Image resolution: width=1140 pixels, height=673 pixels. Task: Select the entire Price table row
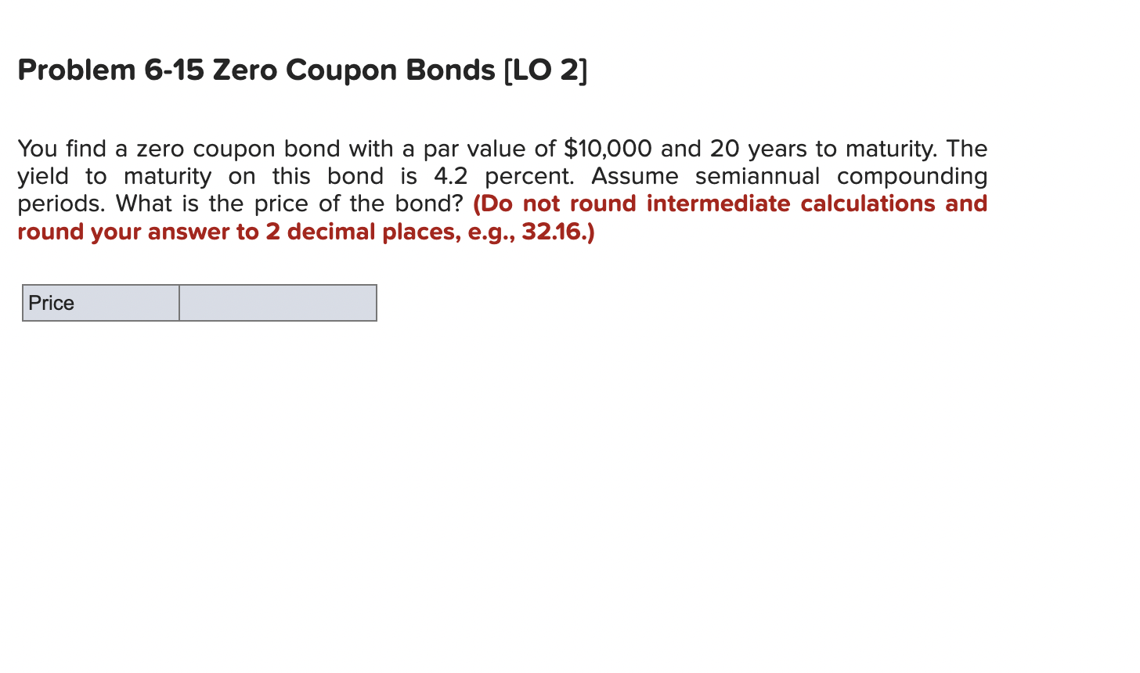point(199,303)
